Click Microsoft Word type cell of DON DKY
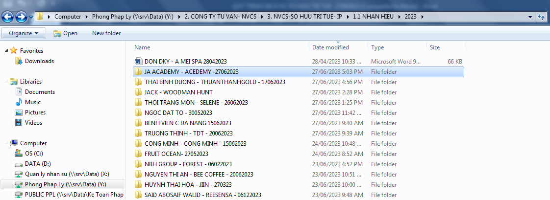The image size is (550, 200). (x=396, y=62)
